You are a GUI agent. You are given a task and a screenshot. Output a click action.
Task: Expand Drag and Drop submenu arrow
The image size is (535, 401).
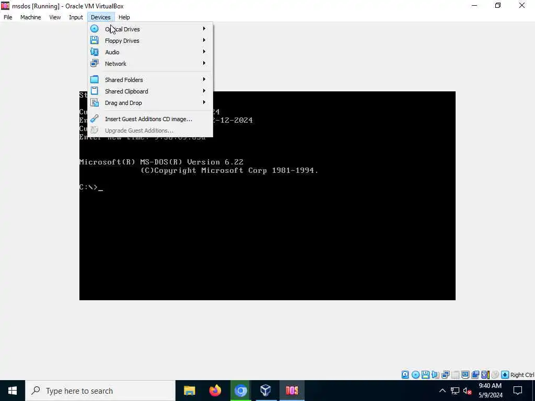[204, 102]
